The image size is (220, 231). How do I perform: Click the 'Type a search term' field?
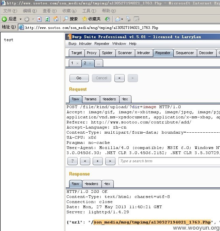[x=169, y=161]
